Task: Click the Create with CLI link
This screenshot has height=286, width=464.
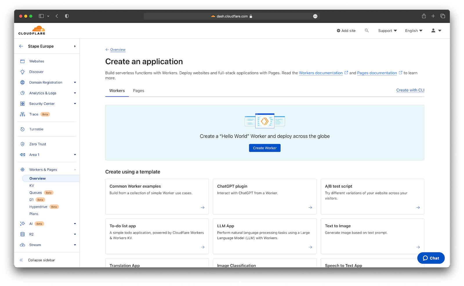Action: pos(410,90)
